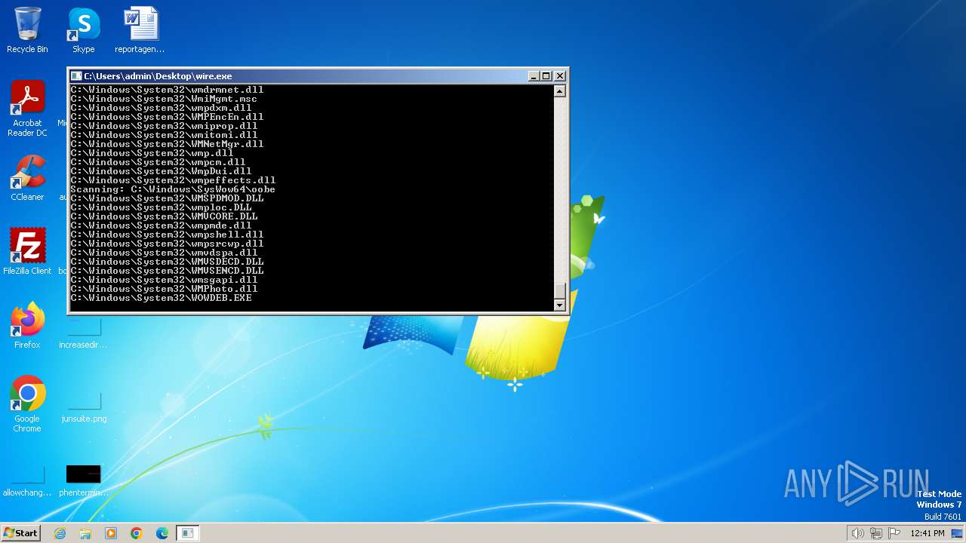This screenshot has width=966, height=543.
Task: Open the console window system menu icon
Action: click(75, 76)
